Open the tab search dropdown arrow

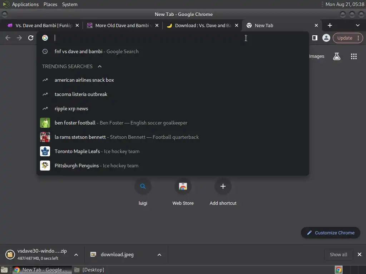(x=357, y=25)
